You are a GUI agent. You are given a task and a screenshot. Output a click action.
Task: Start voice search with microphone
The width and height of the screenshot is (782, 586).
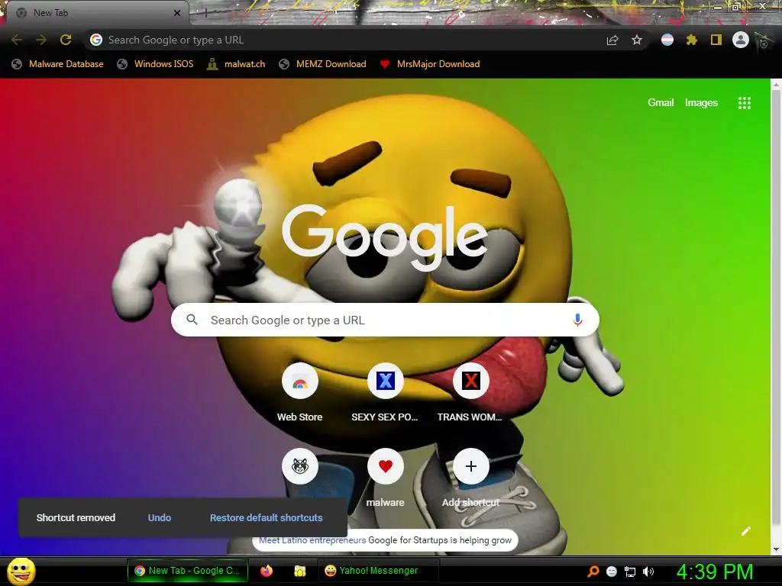point(577,320)
